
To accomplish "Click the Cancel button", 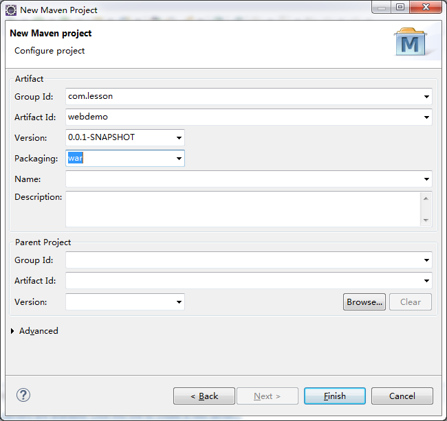I will coord(402,396).
